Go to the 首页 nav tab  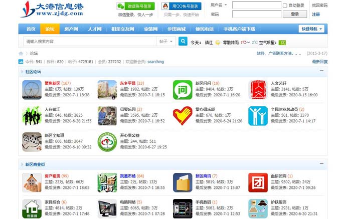click(31, 29)
